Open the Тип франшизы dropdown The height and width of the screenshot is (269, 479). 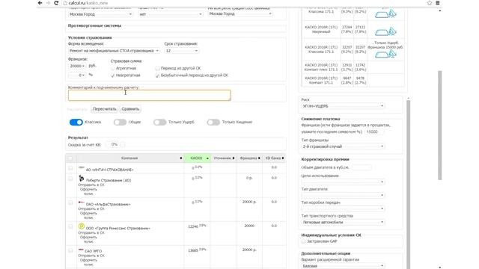point(343,146)
